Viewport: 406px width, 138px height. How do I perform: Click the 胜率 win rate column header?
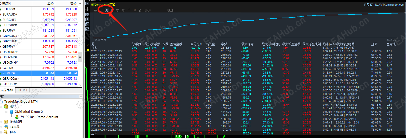coord(374,44)
